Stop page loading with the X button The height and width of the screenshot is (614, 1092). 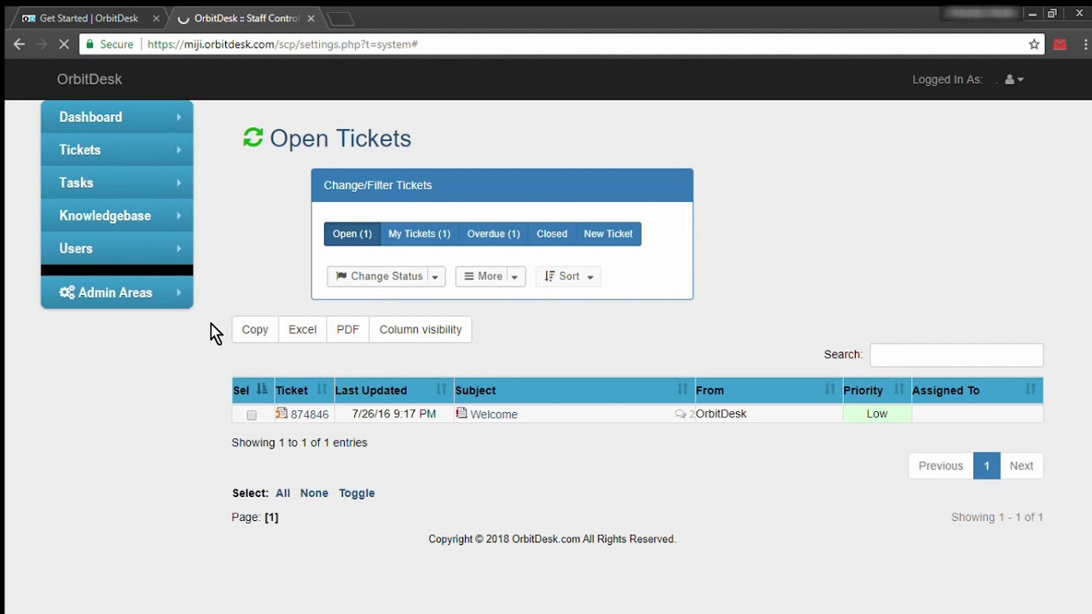click(x=64, y=44)
